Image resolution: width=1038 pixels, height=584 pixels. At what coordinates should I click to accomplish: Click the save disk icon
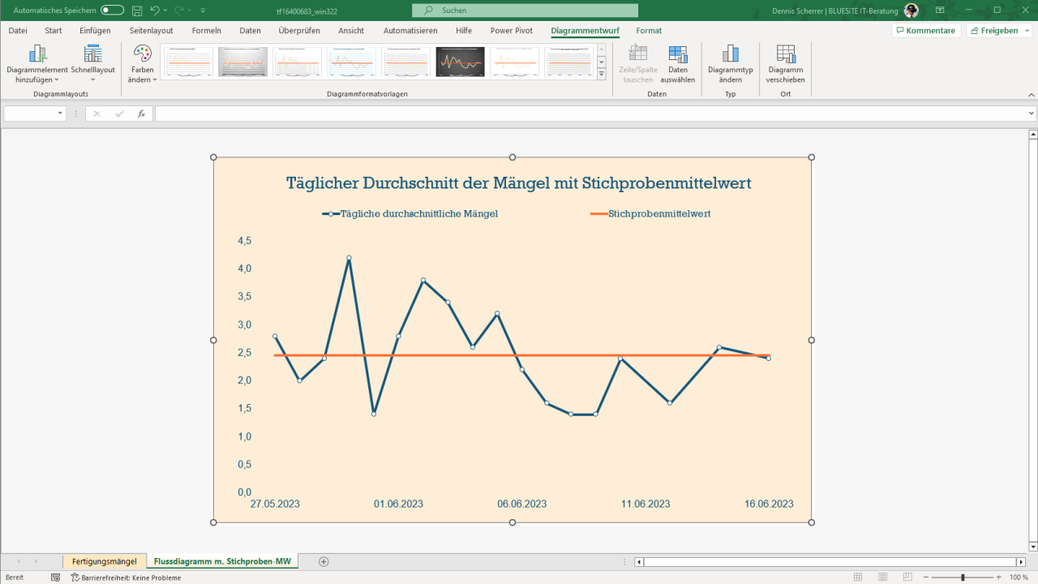tap(137, 11)
